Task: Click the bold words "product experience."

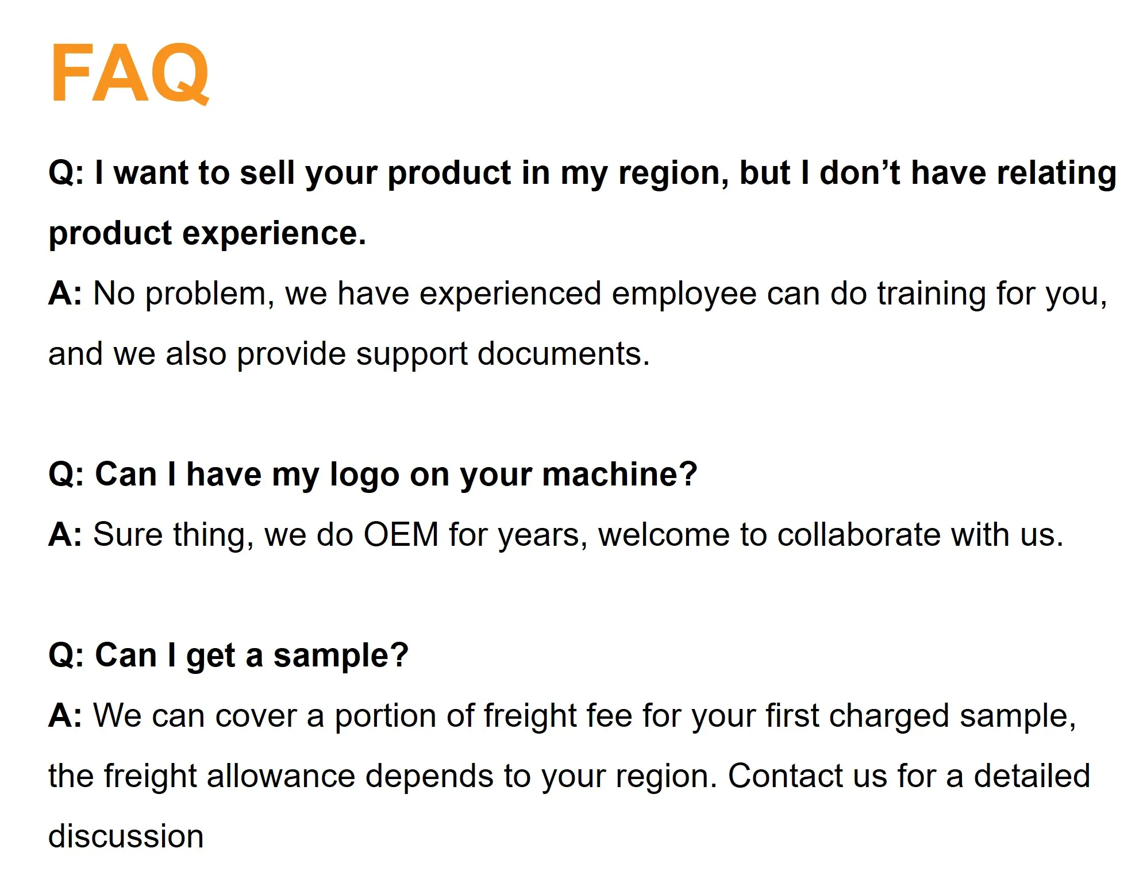Action: (x=207, y=233)
